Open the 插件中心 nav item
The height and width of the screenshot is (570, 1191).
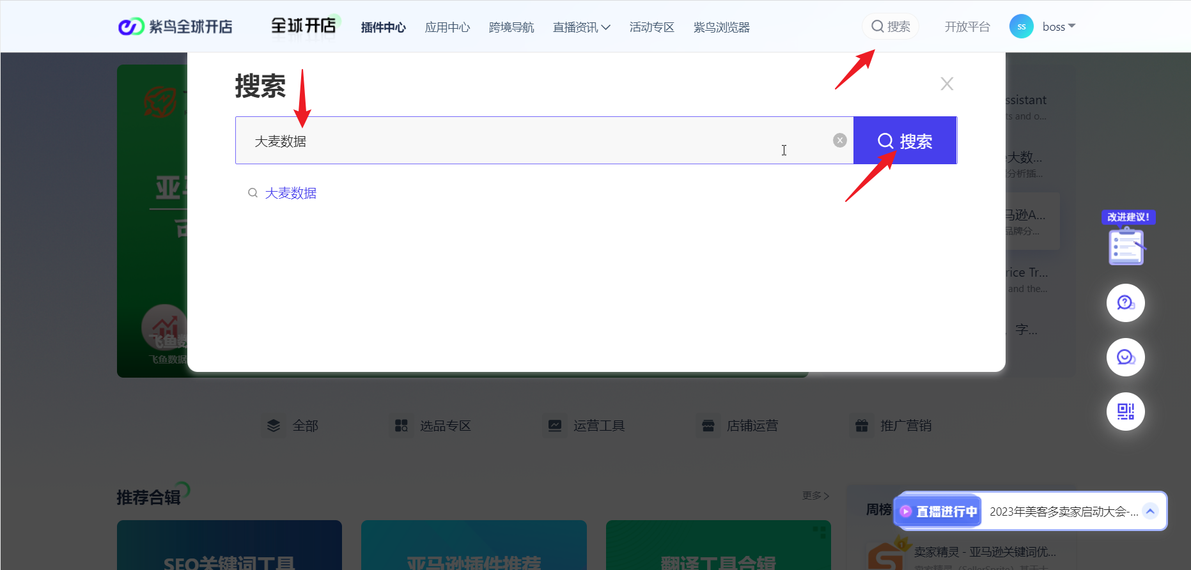click(x=383, y=27)
